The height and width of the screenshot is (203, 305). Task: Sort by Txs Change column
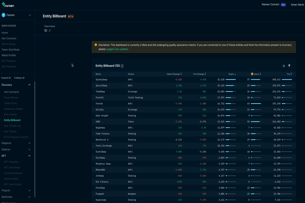(199, 74)
